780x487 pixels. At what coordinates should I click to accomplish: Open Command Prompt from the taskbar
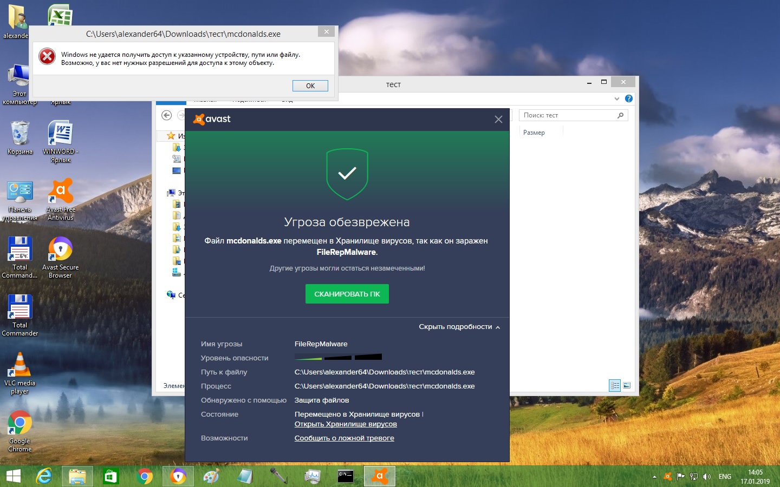(x=346, y=476)
